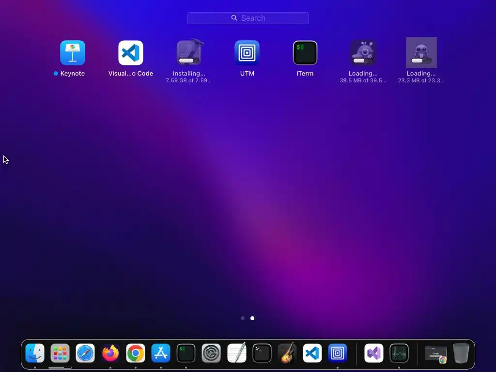This screenshot has height=372, width=496.
Task: Open Google Chrome from the Dock
Action: click(136, 353)
